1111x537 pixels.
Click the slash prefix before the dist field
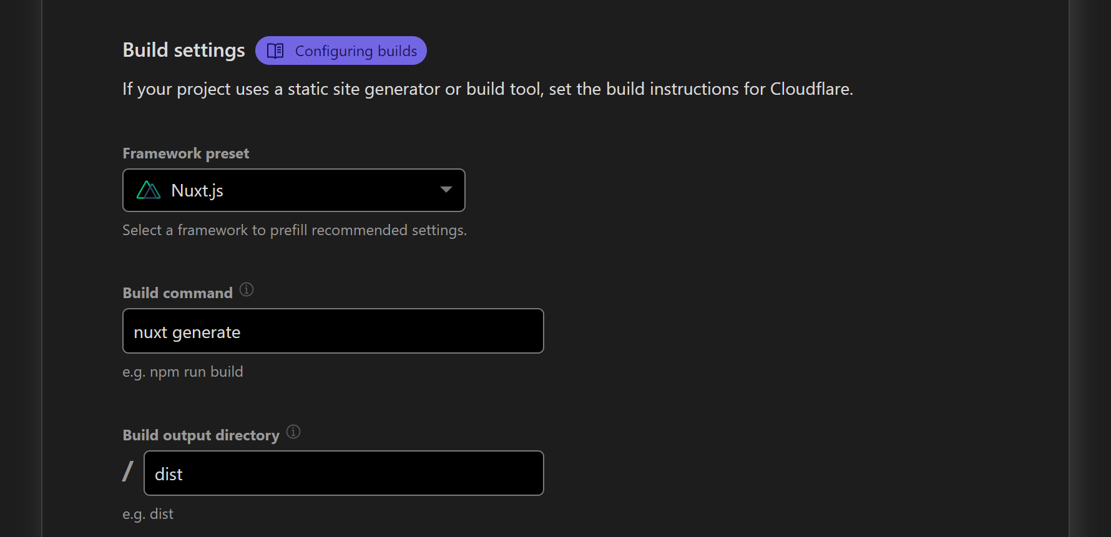coord(127,472)
